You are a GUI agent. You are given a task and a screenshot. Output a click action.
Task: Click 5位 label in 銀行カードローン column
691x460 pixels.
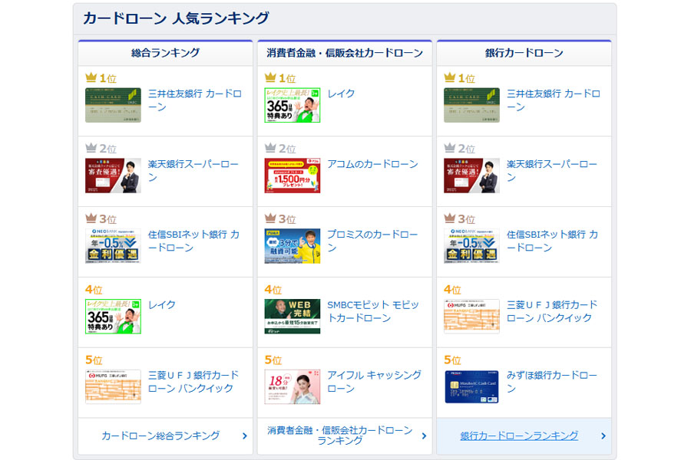tap(452, 360)
